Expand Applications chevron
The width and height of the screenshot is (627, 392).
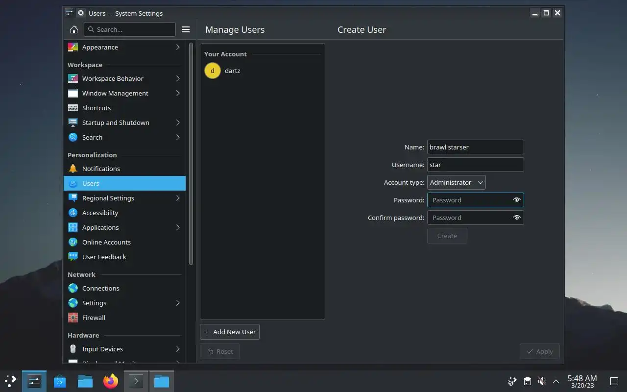178,227
